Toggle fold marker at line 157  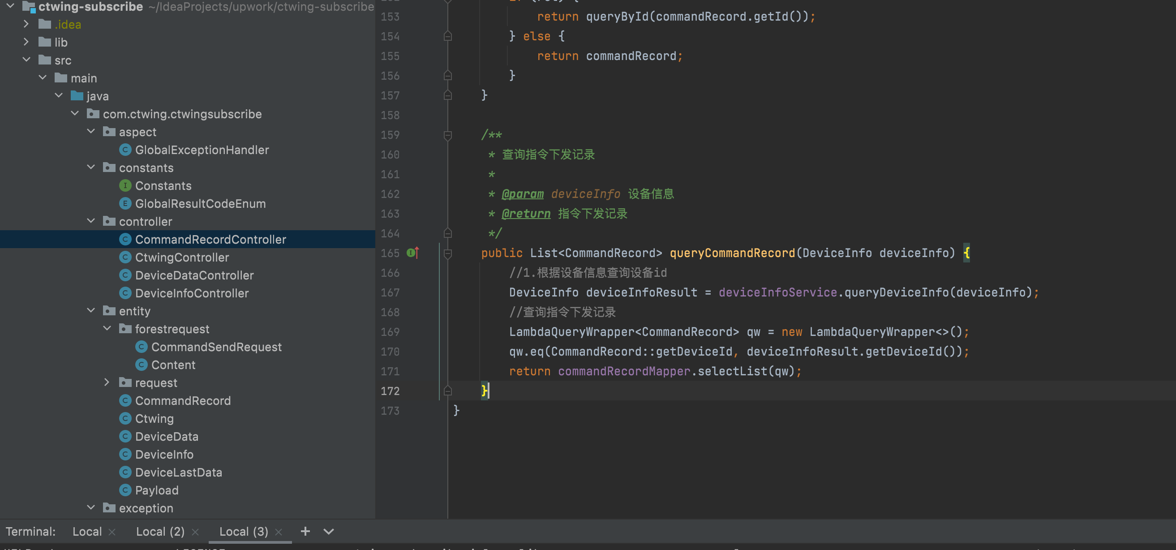(448, 95)
